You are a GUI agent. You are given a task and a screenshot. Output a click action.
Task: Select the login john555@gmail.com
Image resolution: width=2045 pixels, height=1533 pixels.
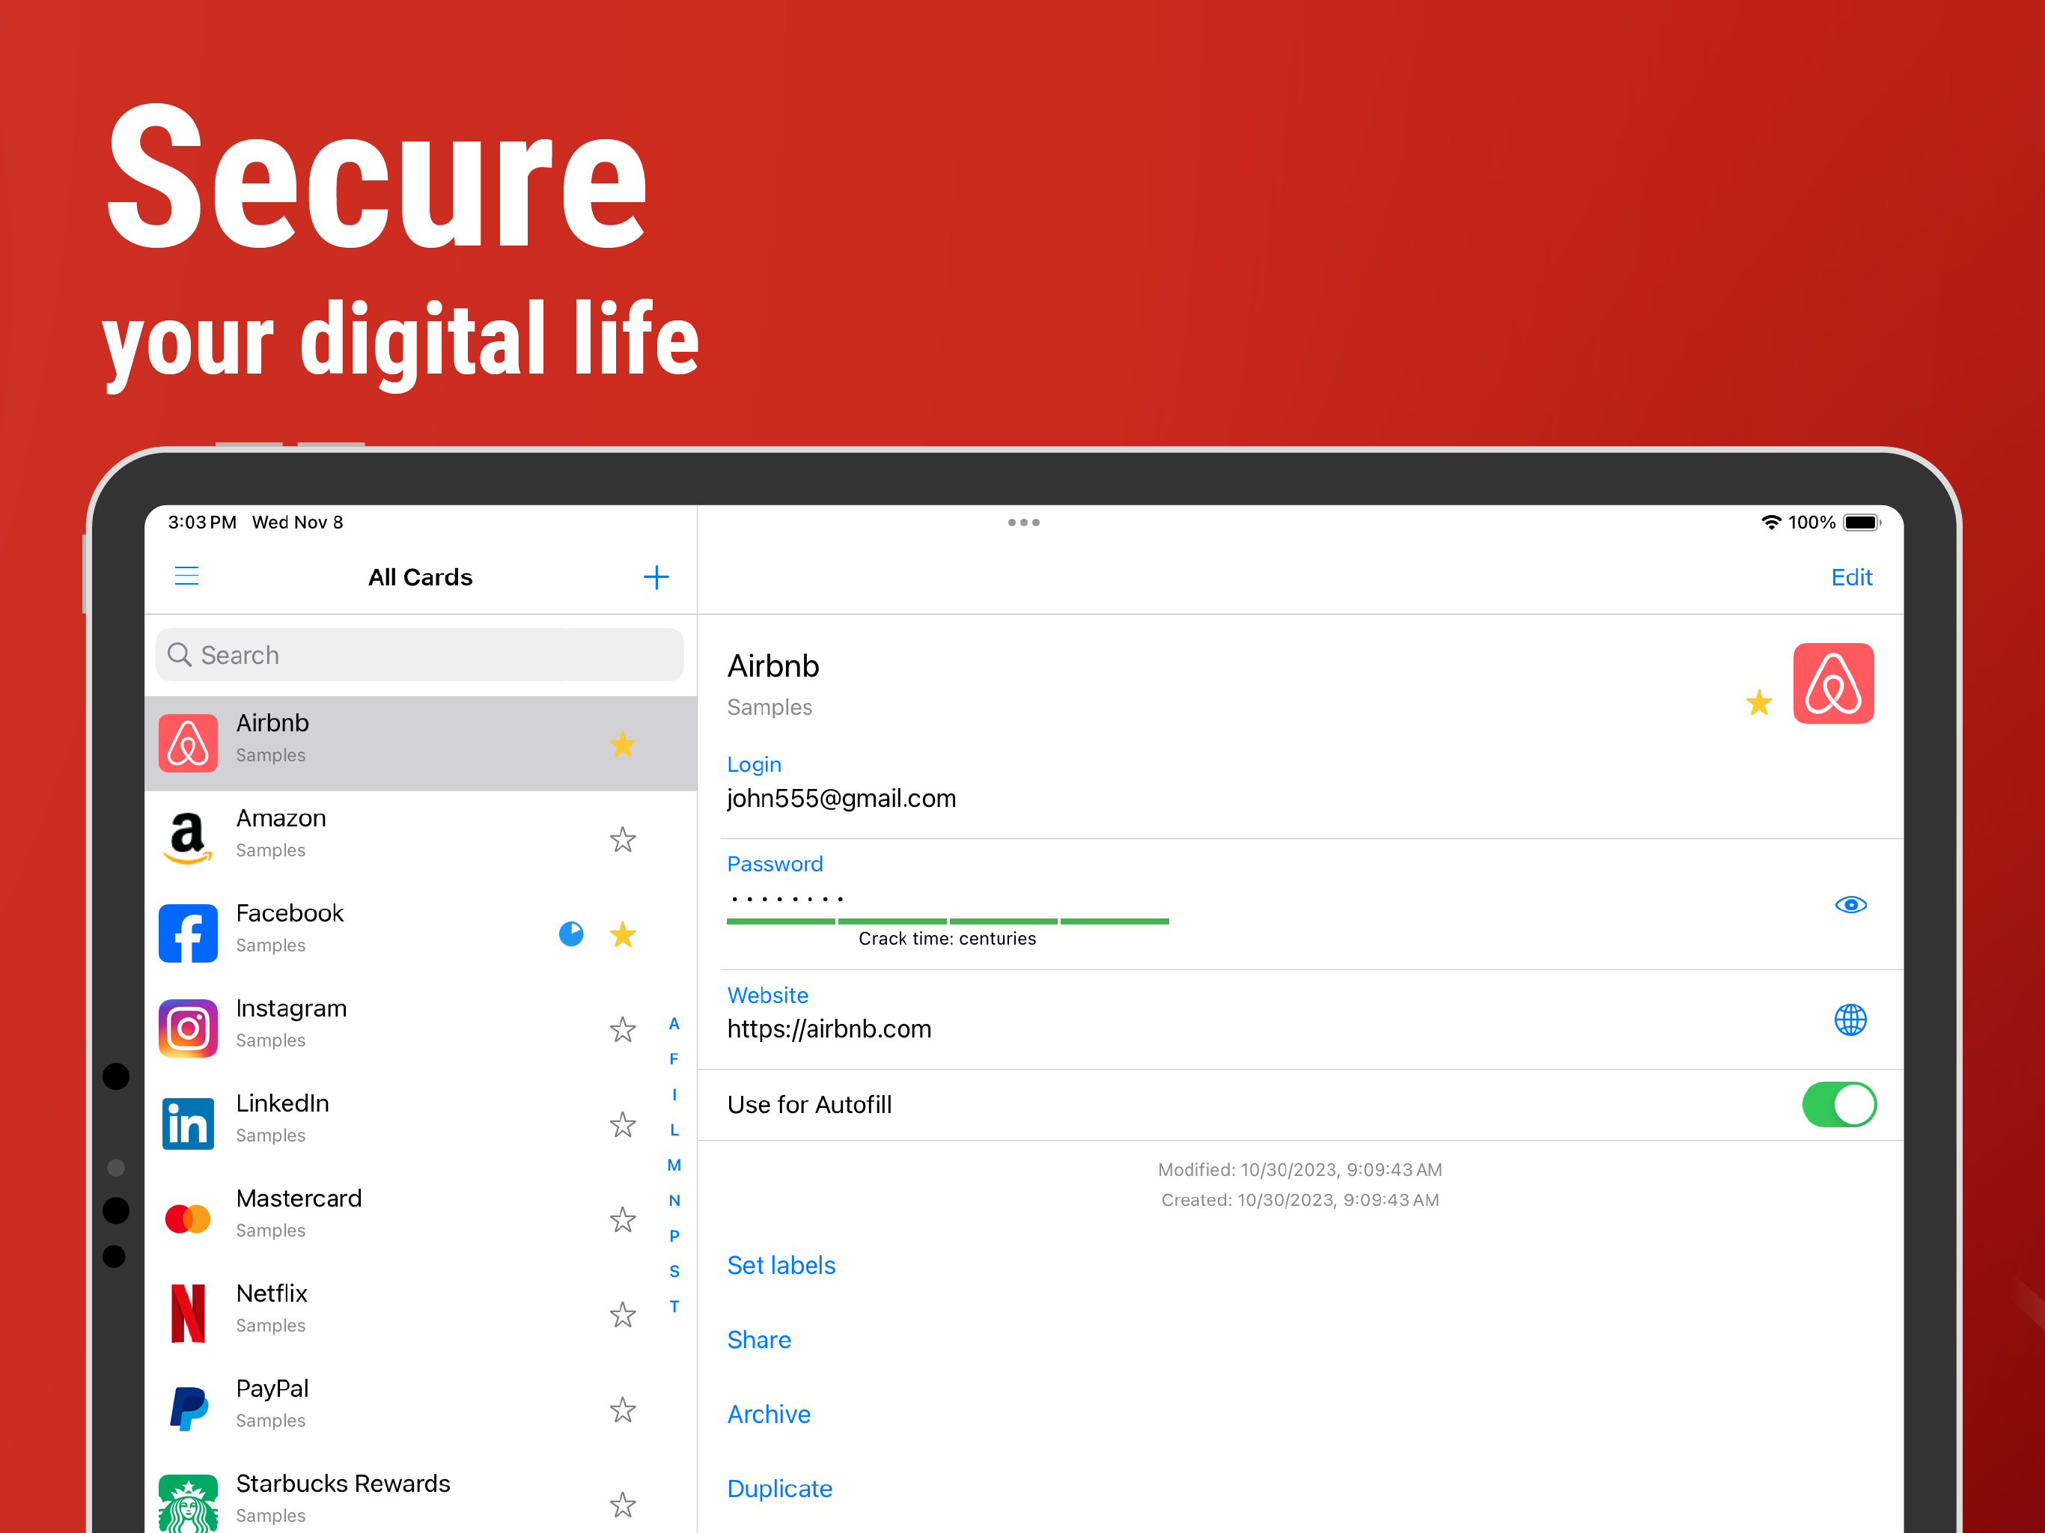click(x=841, y=798)
